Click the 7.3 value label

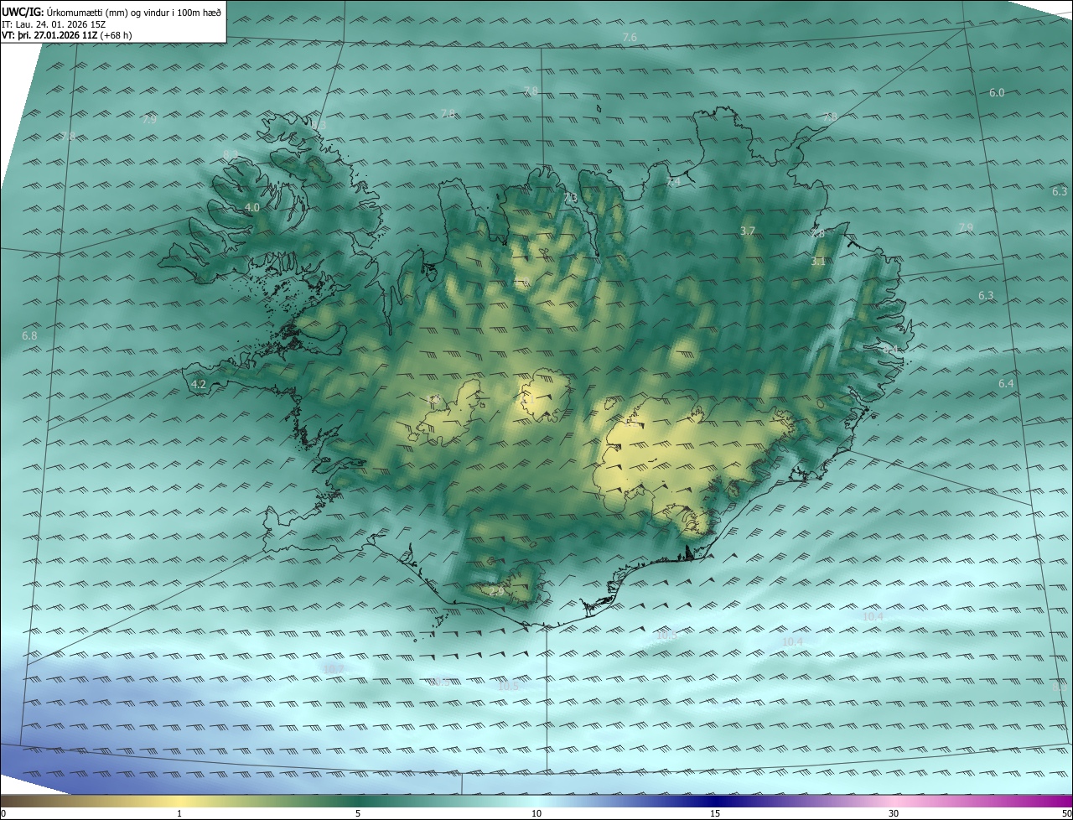(570, 198)
